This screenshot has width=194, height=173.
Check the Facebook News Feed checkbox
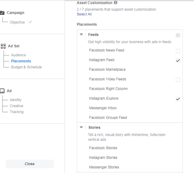[178, 51]
